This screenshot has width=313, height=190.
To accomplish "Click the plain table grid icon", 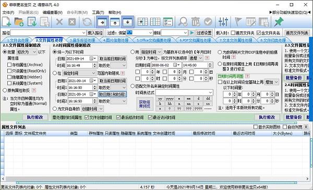I will point(155,21).
